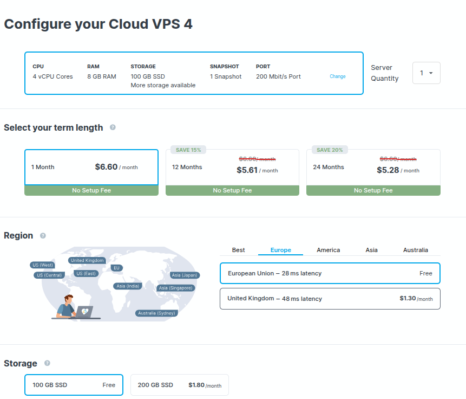The image size is (466, 399).
Task: Switch to the Europe region tab
Action: pos(280,250)
